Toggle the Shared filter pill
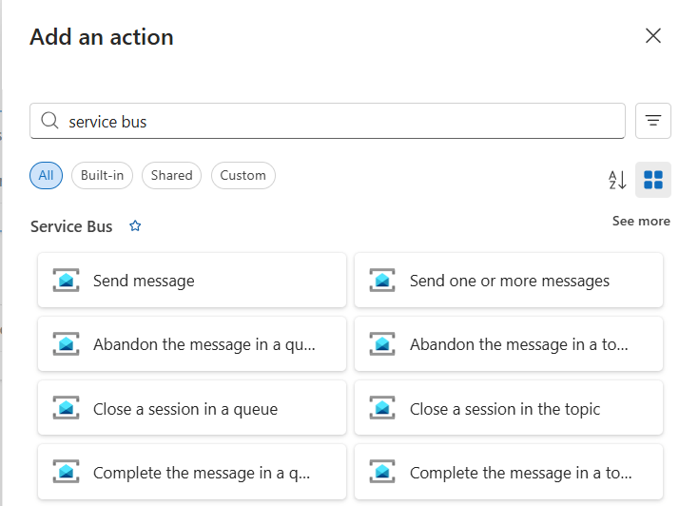This screenshot has height=506, width=679. (x=171, y=175)
